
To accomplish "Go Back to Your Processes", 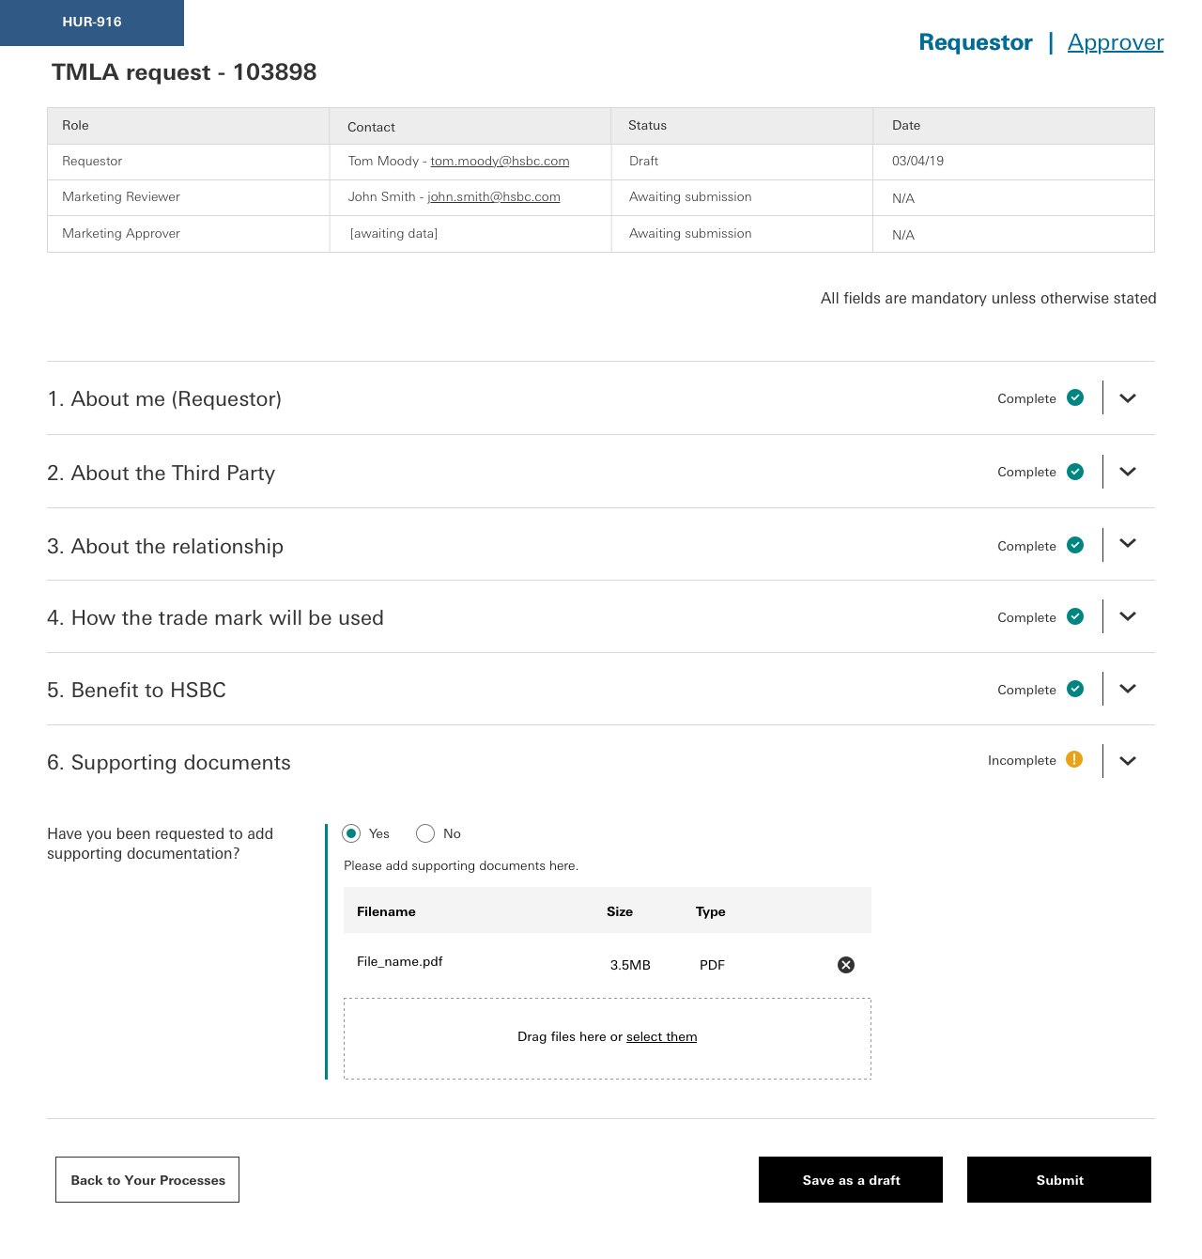I will [x=147, y=1180].
